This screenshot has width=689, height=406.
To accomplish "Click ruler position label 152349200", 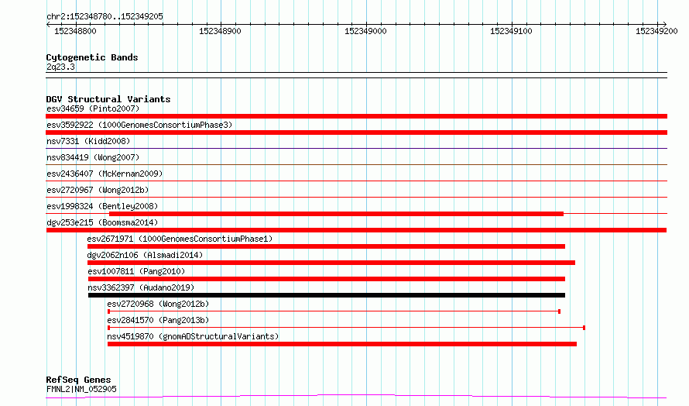I will pos(656,31).
